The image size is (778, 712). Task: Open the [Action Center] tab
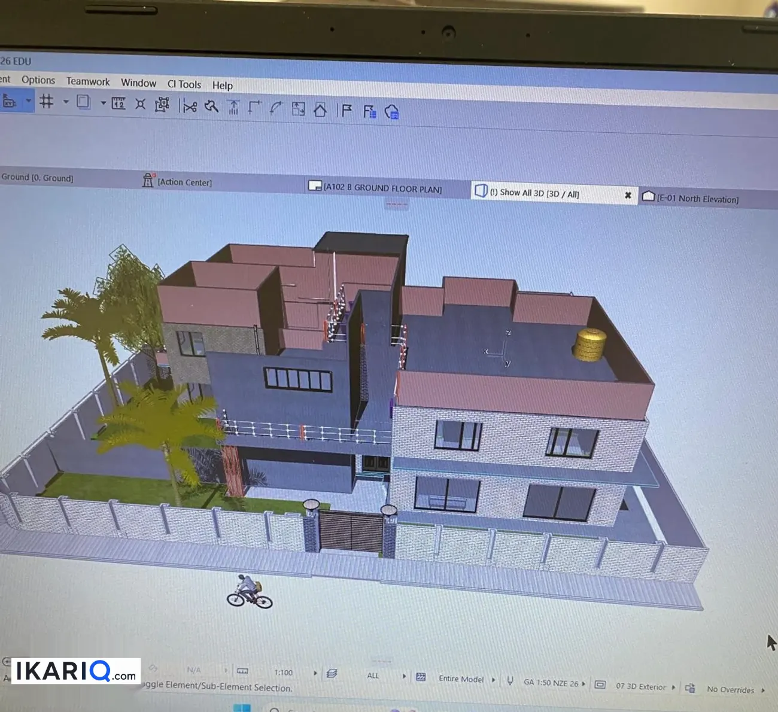[178, 181]
